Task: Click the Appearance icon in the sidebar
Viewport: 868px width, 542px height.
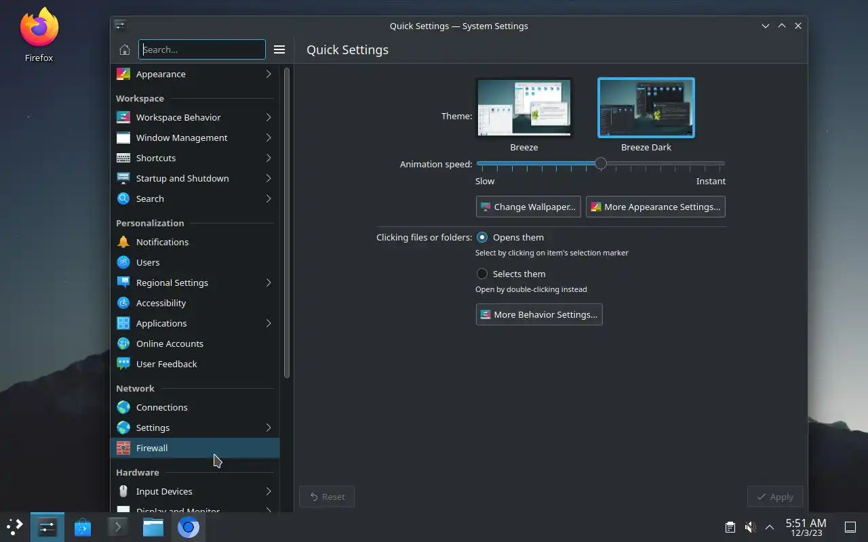Action: pyautogui.click(x=123, y=74)
